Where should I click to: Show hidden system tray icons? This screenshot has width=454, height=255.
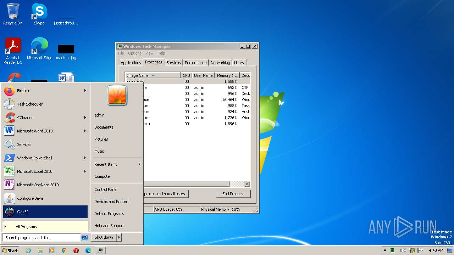pos(385,250)
